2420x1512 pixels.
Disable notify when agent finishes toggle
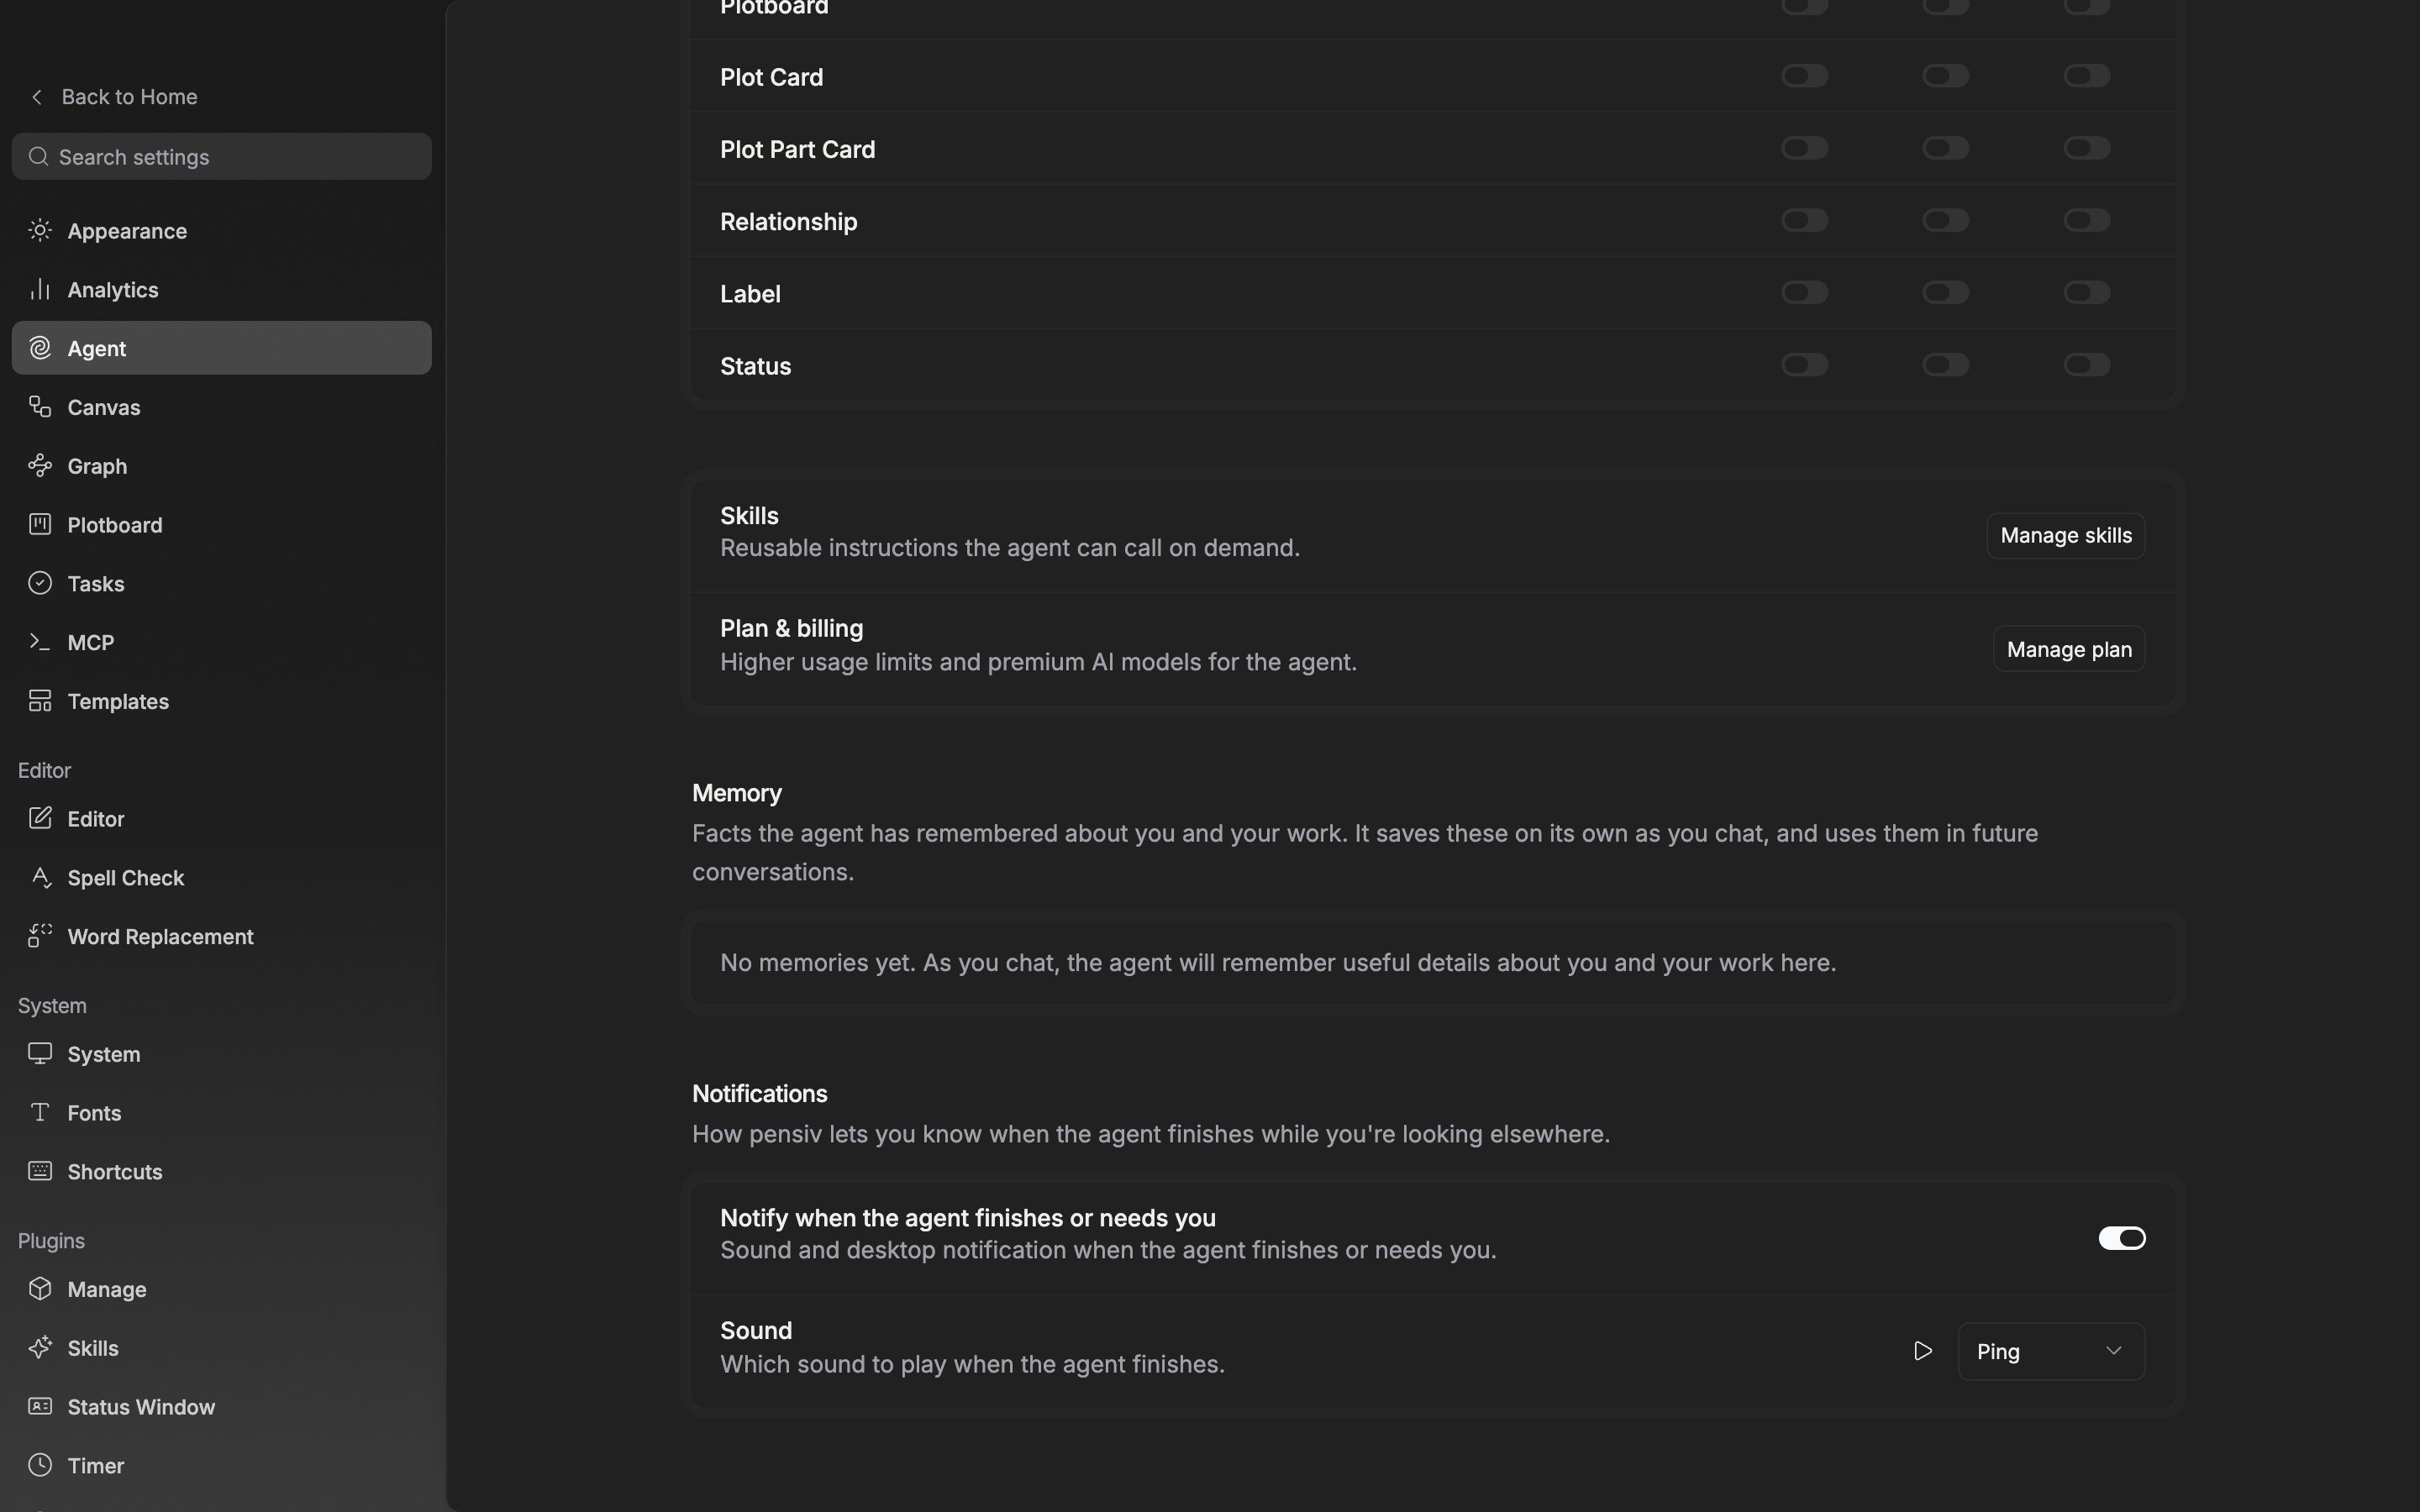(2122, 1239)
